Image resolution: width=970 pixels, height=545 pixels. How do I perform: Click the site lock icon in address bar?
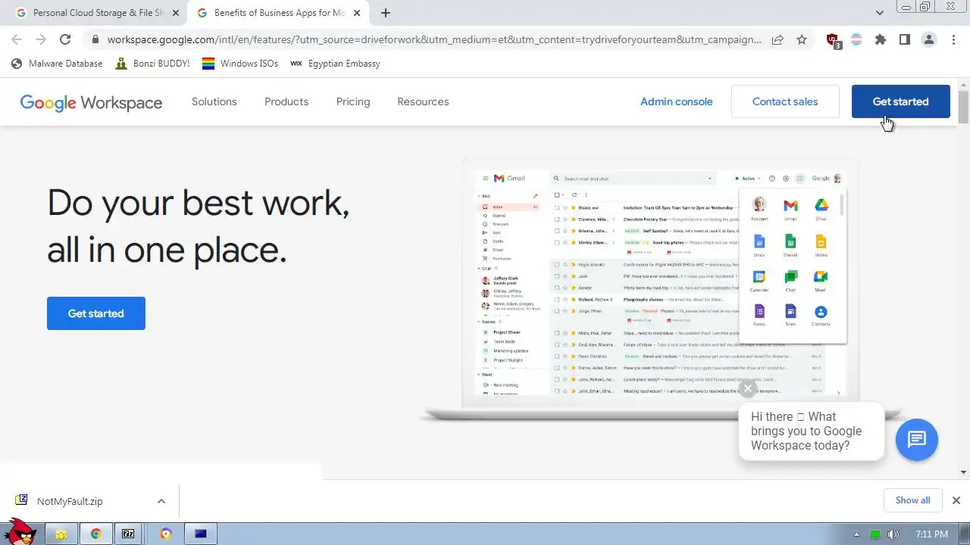coord(95,39)
